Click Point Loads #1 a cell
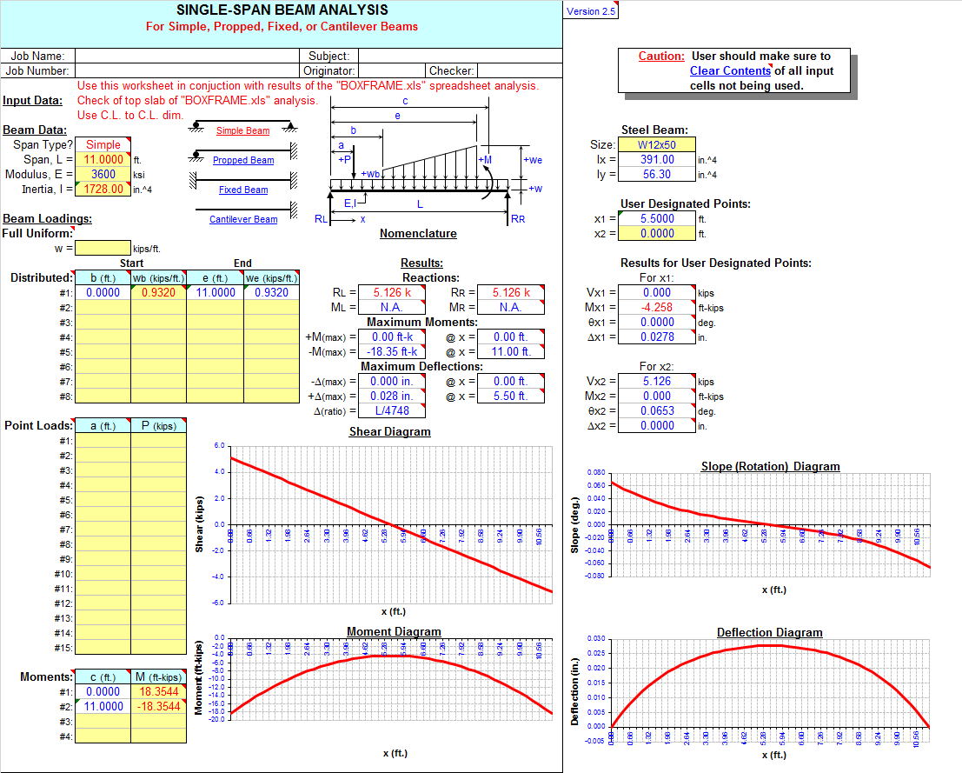This screenshot has height=773, width=962. [x=103, y=441]
